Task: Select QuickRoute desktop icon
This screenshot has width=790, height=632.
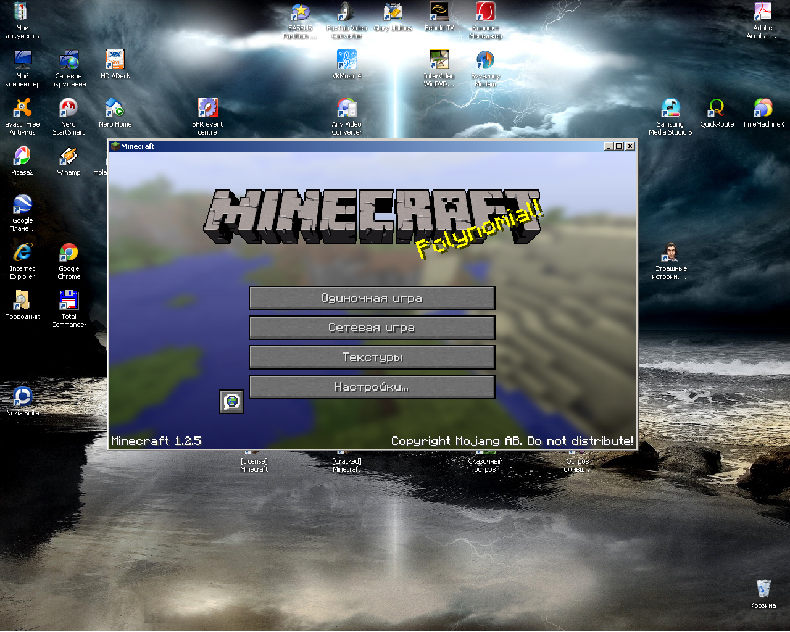Action: 717,113
